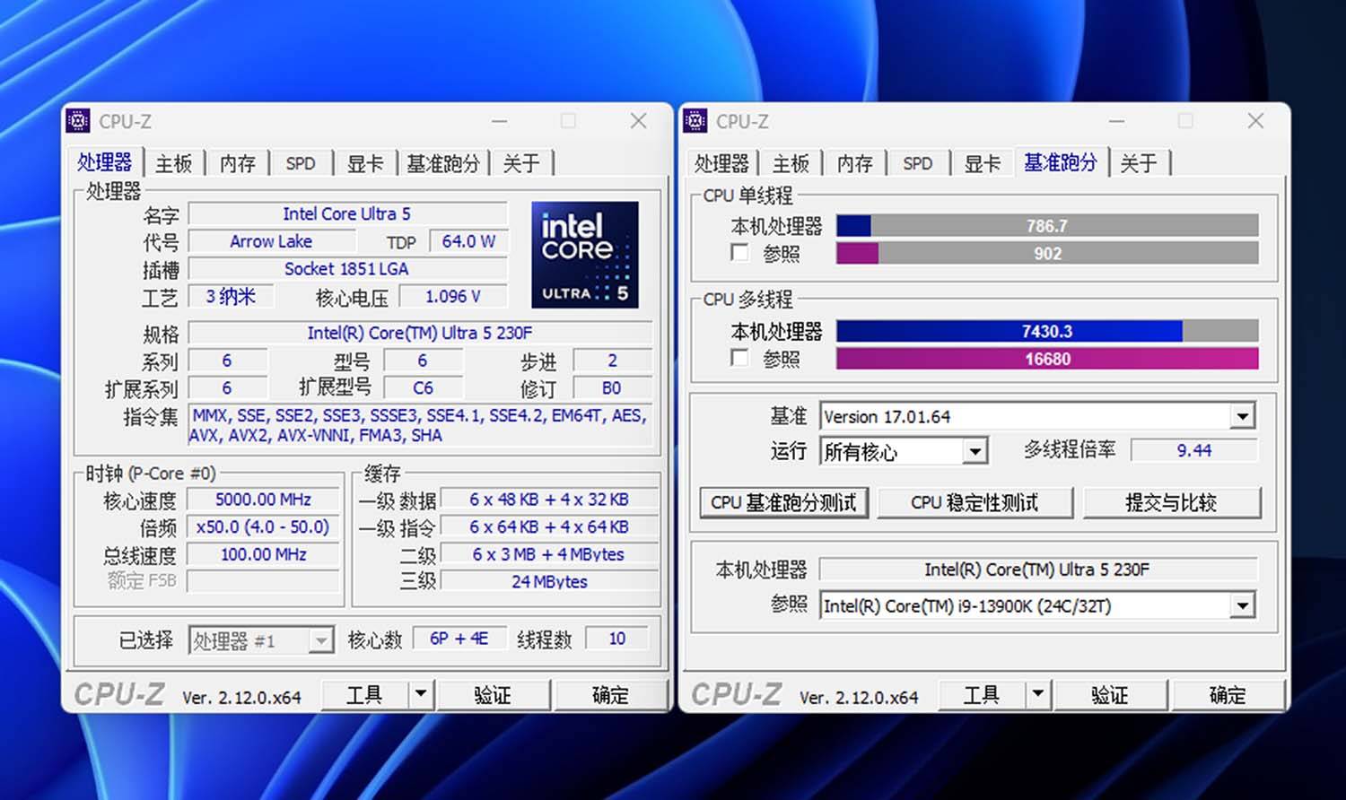This screenshot has width=1346, height=800.
Task: Expand 工具 arrow in left window
Action: pyautogui.click(x=421, y=694)
